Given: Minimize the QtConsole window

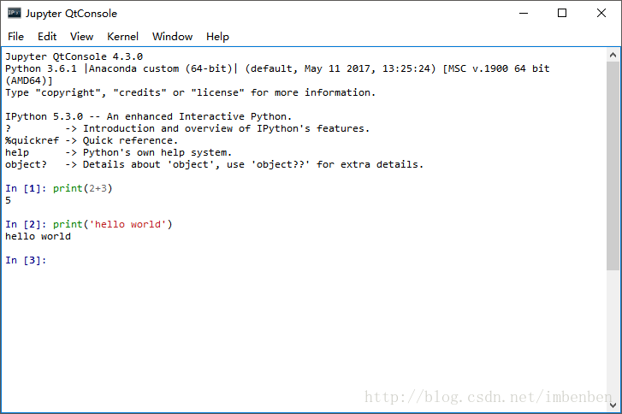Looking at the screenshot, I should [x=523, y=13].
